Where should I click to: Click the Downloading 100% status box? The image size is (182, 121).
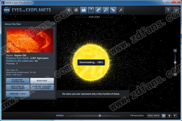pyautogui.click(x=91, y=62)
